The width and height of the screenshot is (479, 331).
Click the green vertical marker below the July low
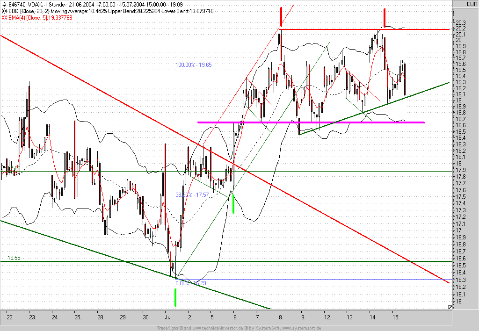(175, 297)
